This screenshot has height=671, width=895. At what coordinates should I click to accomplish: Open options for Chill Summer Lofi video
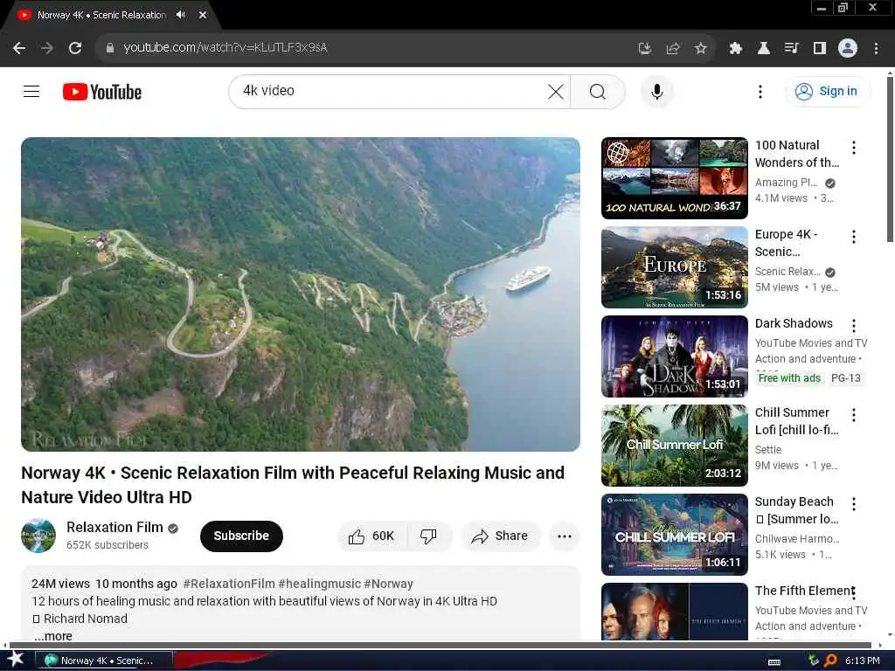[853, 415]
